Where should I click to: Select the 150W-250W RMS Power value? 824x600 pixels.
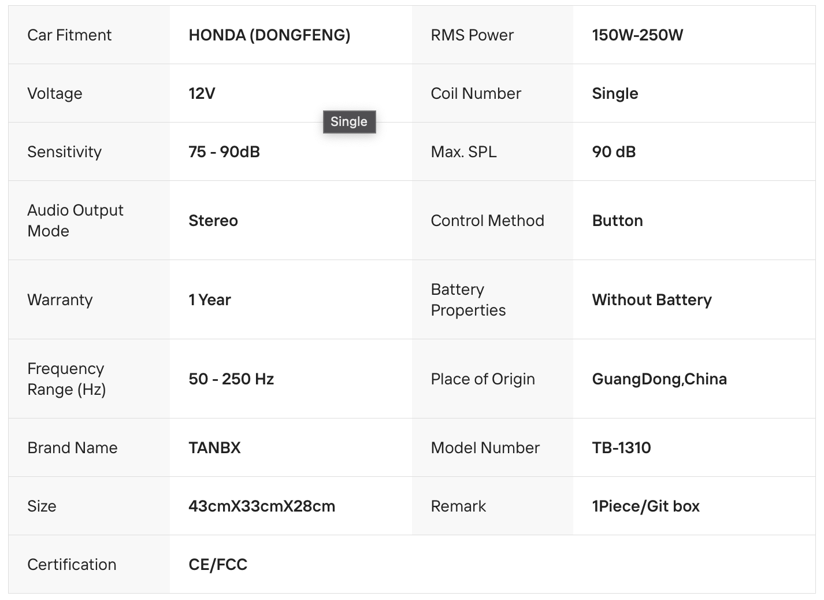(637, 35)
